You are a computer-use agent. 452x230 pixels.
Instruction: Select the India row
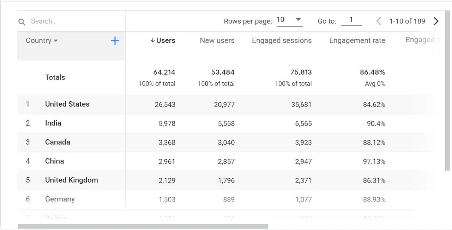coord(53,123)
